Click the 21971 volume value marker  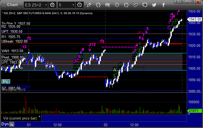194,111
